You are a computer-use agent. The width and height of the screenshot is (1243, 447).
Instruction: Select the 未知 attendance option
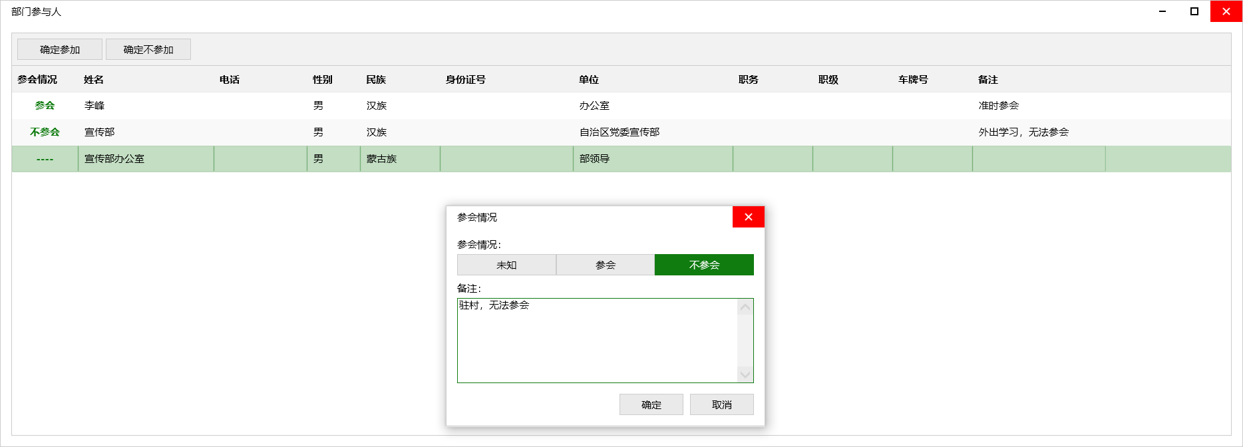506,265
